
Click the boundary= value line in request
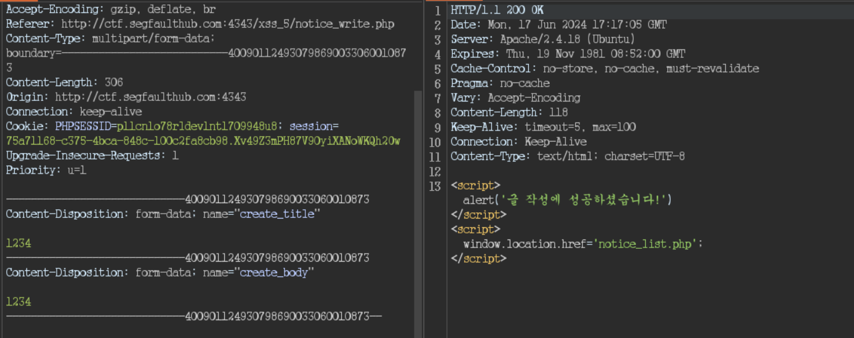click(x=206, y=54)
